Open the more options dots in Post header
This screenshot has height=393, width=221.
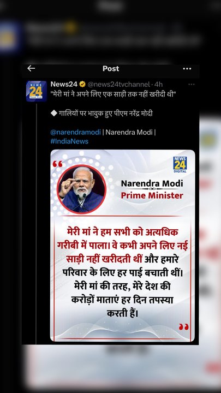click(187, 69)
